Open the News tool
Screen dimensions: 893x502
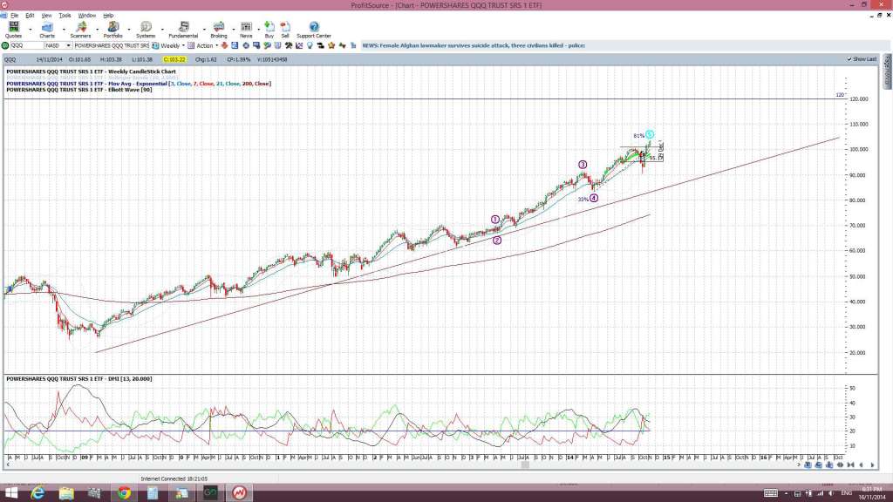pyautogui.click(x=246, y=30)
